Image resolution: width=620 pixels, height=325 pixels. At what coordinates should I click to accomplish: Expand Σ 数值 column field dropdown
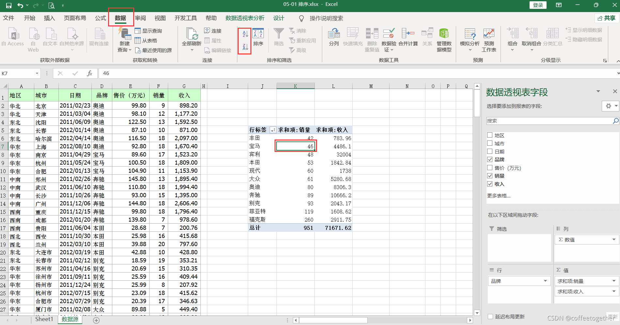[614, 240]
